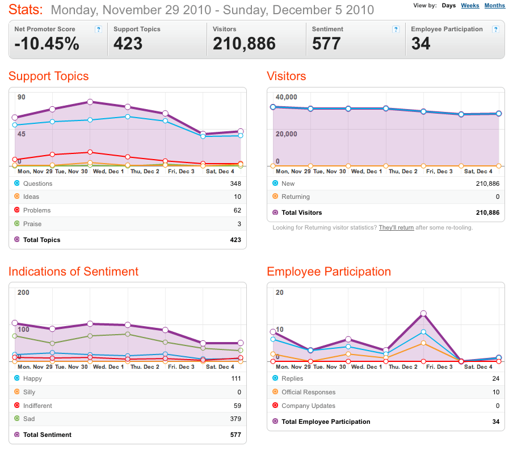Image resolution: width=513 pixels, height=450 pixels.
Task: Click the Sad sentiment legend marker
Action: click(17, 418)
